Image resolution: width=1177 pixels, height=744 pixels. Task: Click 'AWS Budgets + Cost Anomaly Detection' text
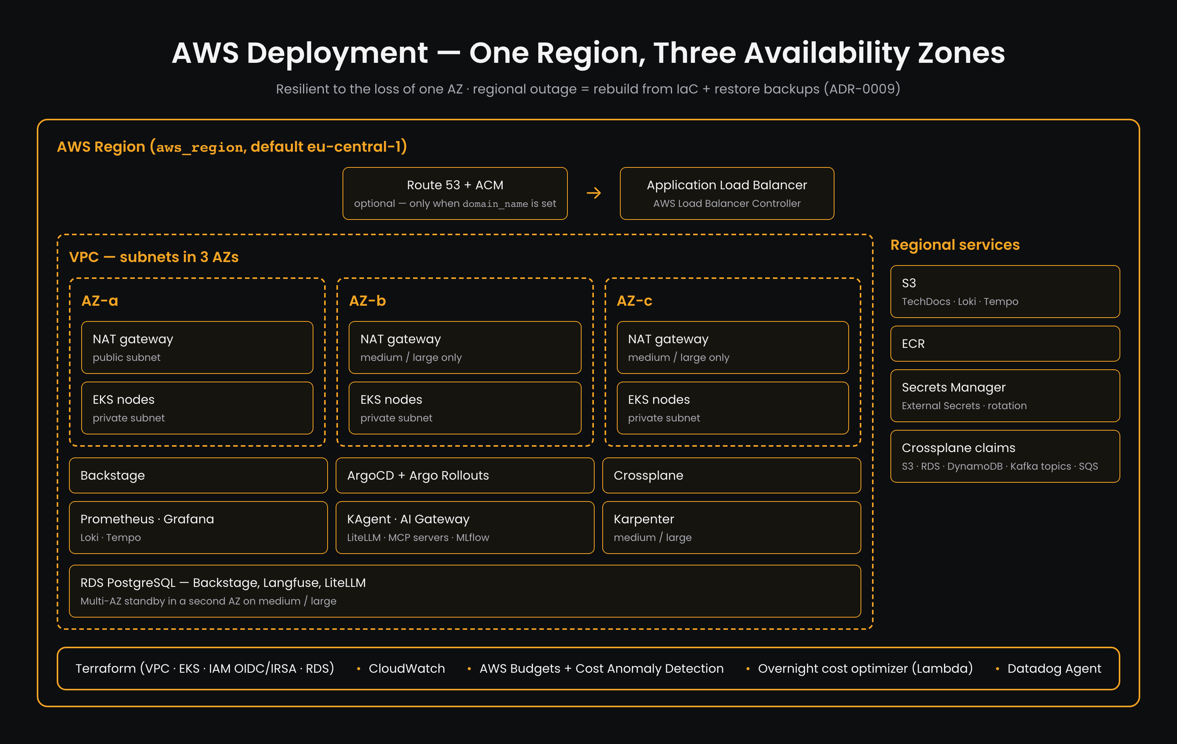(602, 669)
